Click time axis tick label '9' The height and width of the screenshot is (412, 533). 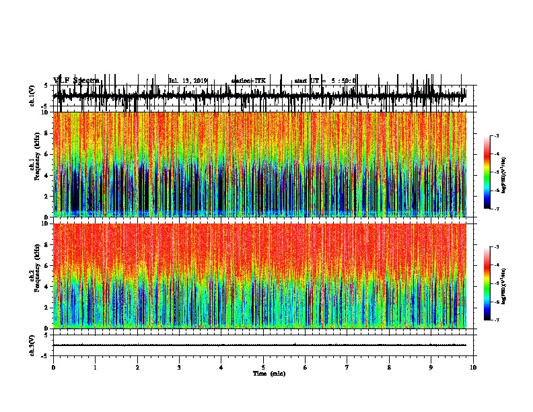point(431,368)
